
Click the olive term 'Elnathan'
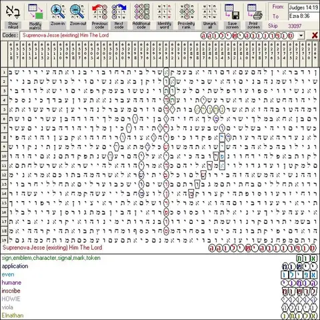pos(13,315)
